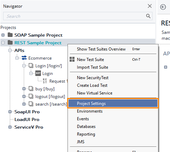The height and width of the screenshot is (152, 170).
Task: Open Environments menu entry
Action: coord(113,111)
